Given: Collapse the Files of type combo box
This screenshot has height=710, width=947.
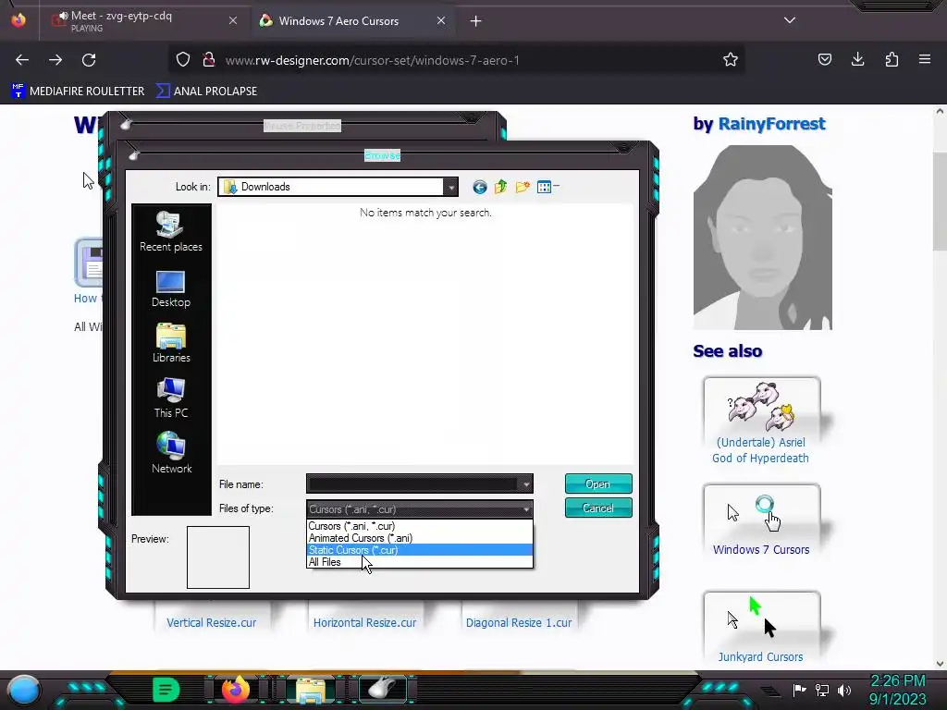Looking at the screenshot, I should tap(526, 509).
